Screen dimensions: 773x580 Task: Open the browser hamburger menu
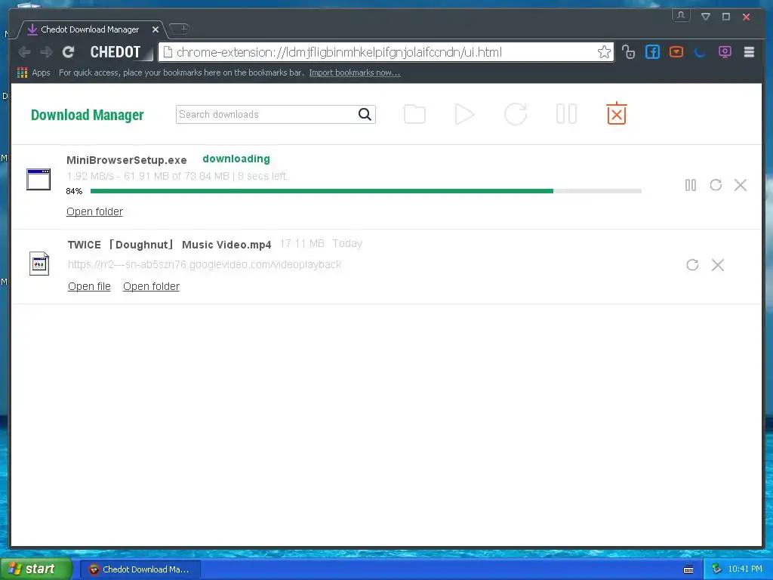[x=749, y=52]
